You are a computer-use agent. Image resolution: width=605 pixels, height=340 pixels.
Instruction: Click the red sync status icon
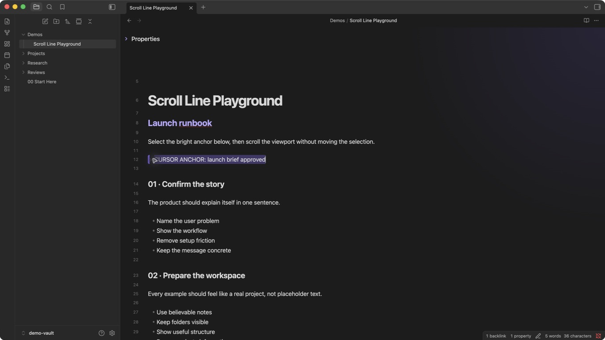tap(598, 336)
